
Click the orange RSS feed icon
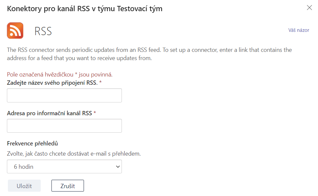[x=15, y=31]
